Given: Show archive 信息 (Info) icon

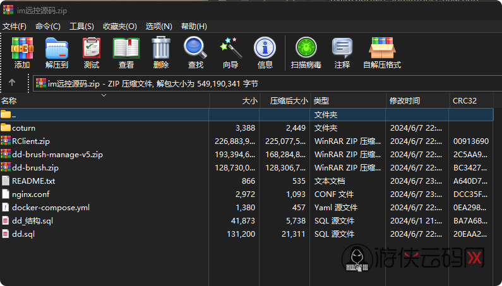Looking at the screenshot, I should [265, 52].
